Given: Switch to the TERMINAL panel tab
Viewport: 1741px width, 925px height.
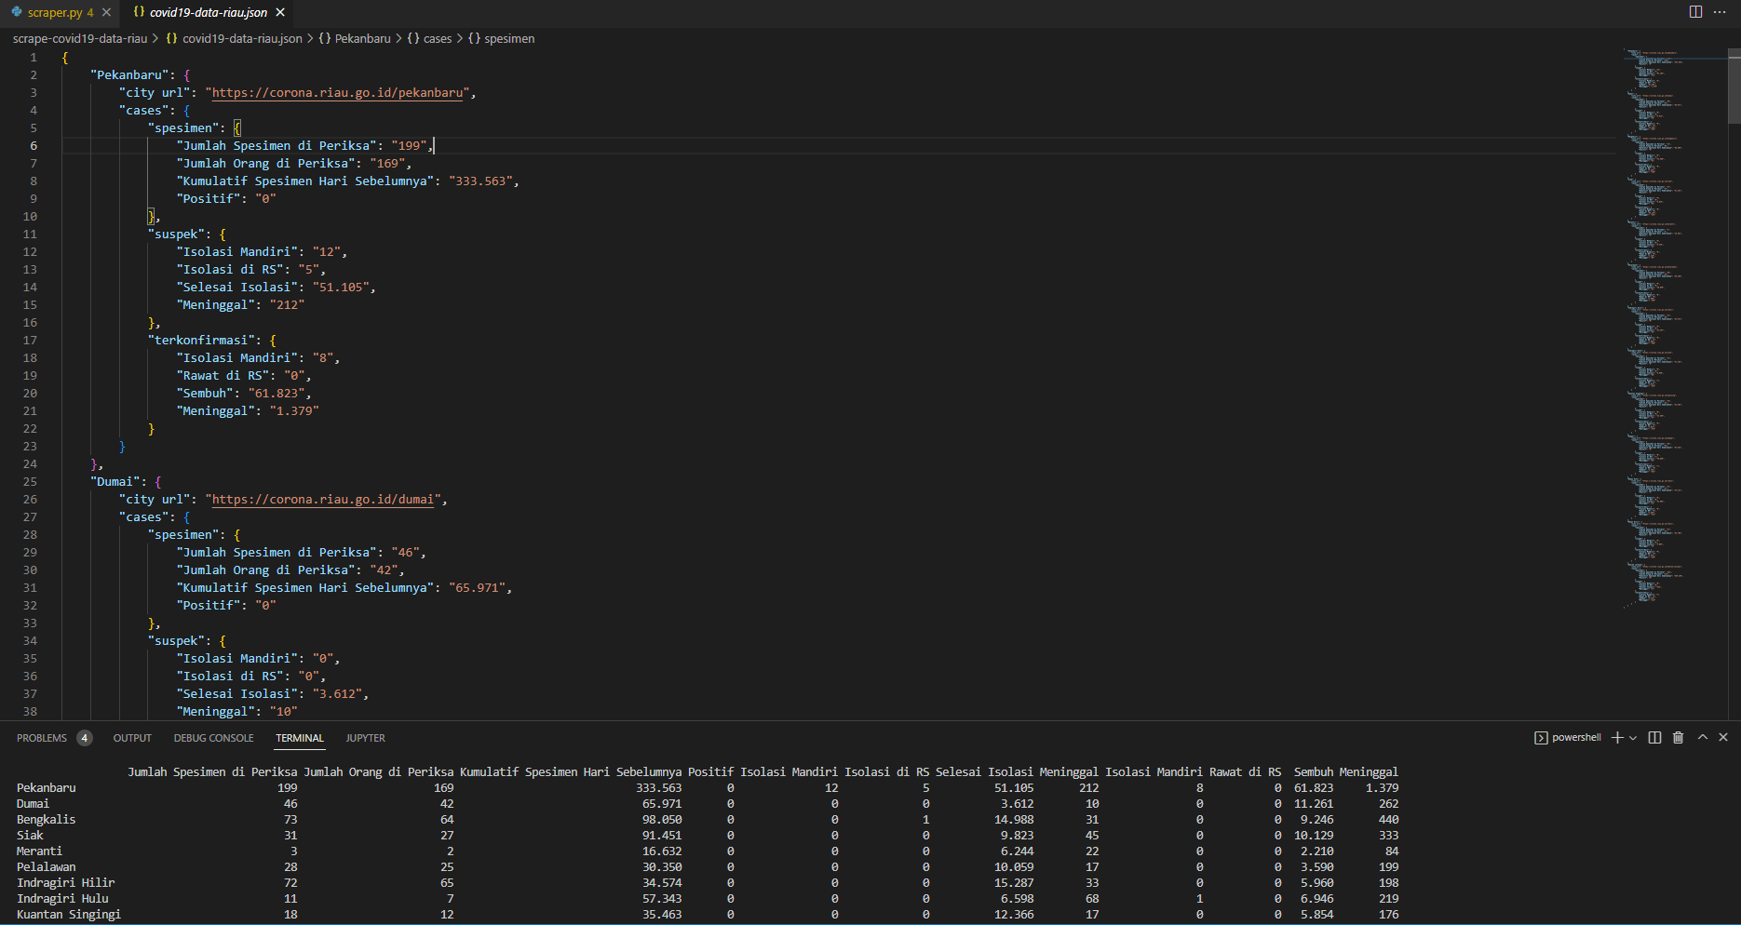Looking at the screenshot, I should [300, 738].
